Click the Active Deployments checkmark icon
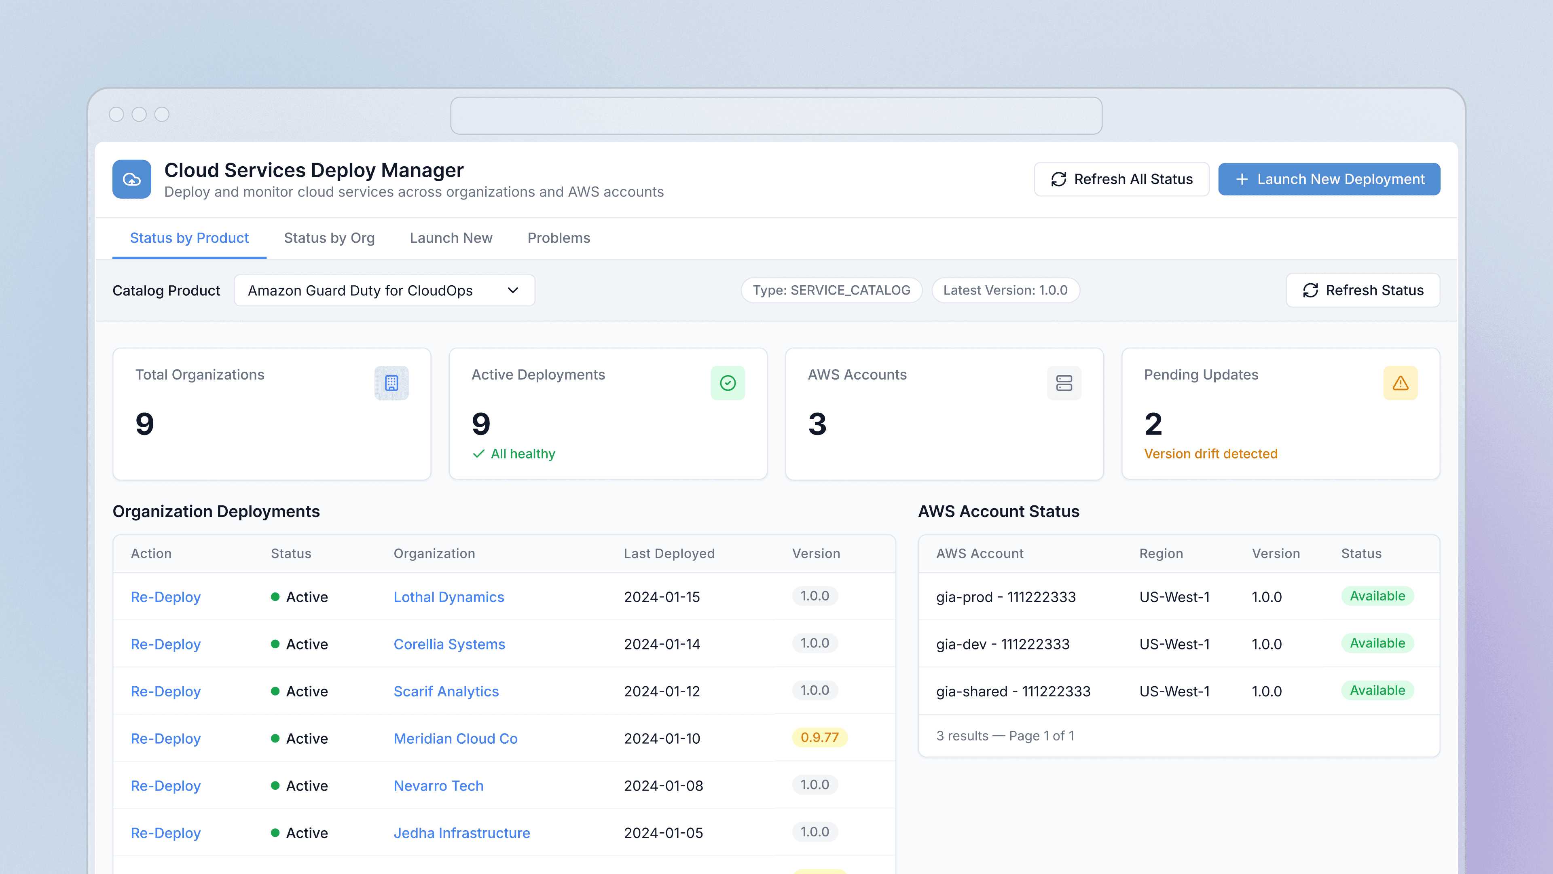 point(728,383)
